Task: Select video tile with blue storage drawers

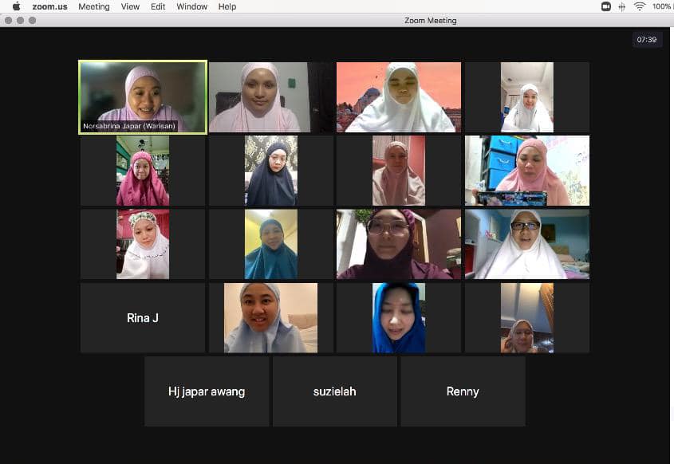Action: tap(527, 171)
